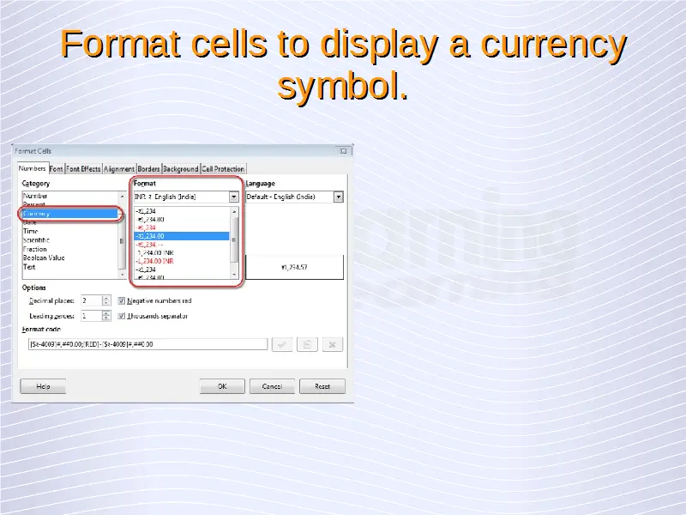Click the Decimal places spinner arrows
The width and height of the screenshot is (686, 515).
pos(106,301)
